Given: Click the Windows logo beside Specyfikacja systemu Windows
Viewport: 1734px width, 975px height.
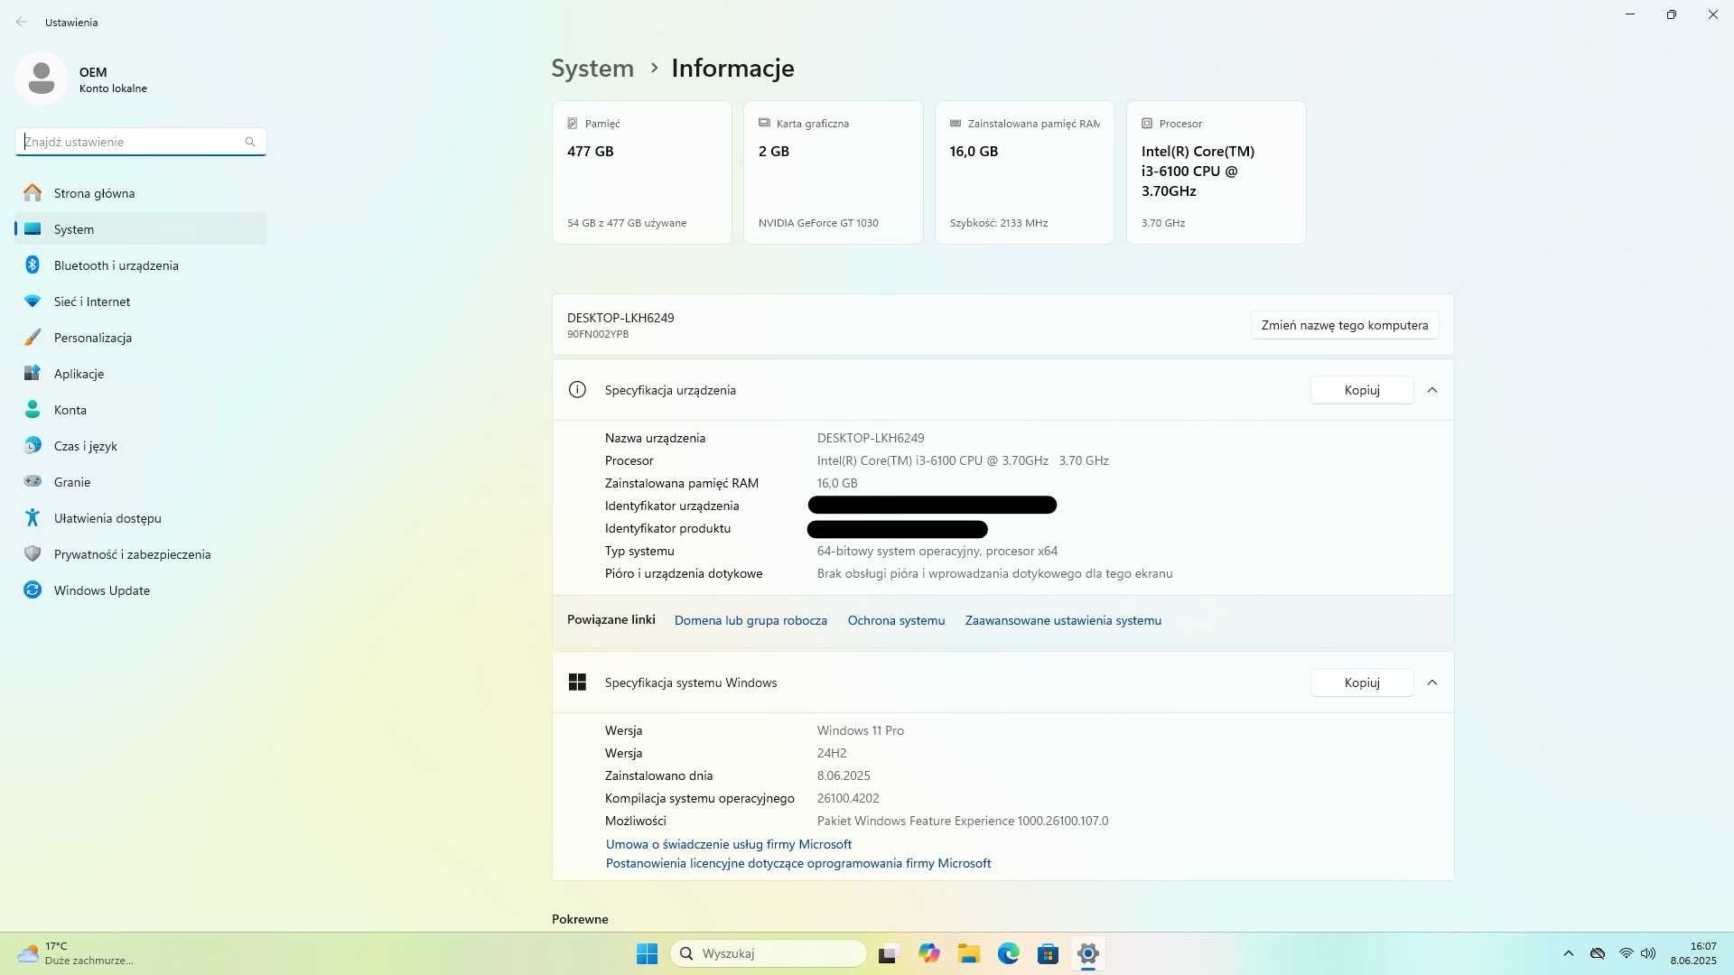Looking at the screenshot, I should point(577,682).
